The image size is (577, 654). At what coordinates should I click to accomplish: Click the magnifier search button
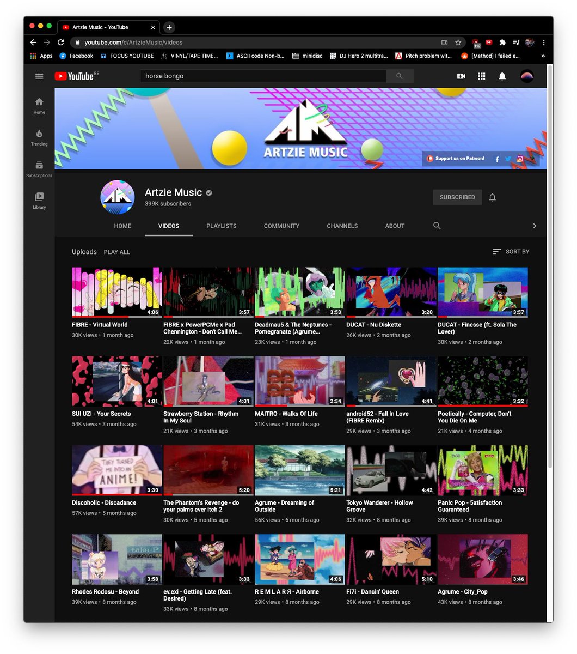coord(400,76)
